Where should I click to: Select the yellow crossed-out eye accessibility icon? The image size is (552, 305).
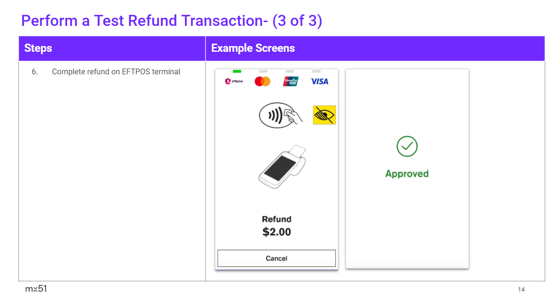tap(324, 115)
